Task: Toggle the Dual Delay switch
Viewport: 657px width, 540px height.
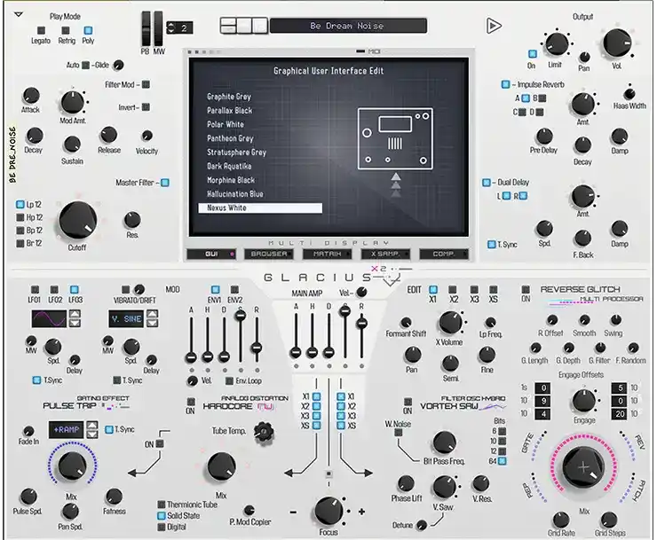Action: tap(486, 182)
